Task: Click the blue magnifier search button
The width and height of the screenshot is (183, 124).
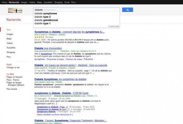Action: click(x=127, y=10)
